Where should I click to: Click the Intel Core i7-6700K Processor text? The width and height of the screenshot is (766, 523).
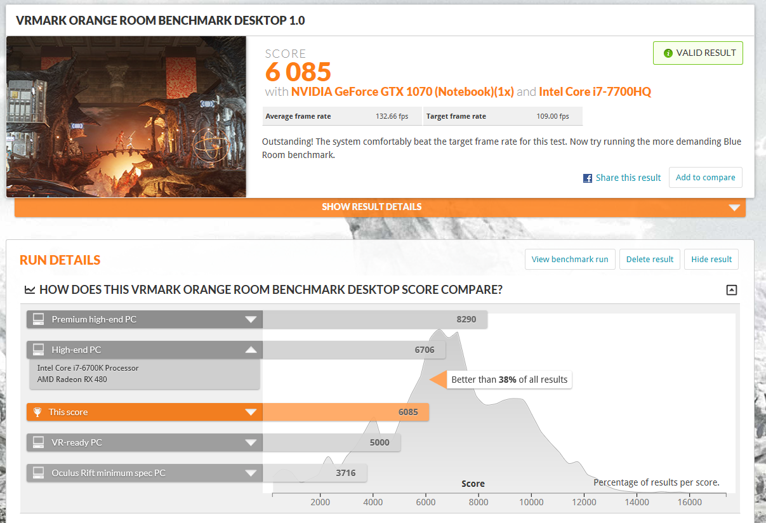(x=88, y=368)
